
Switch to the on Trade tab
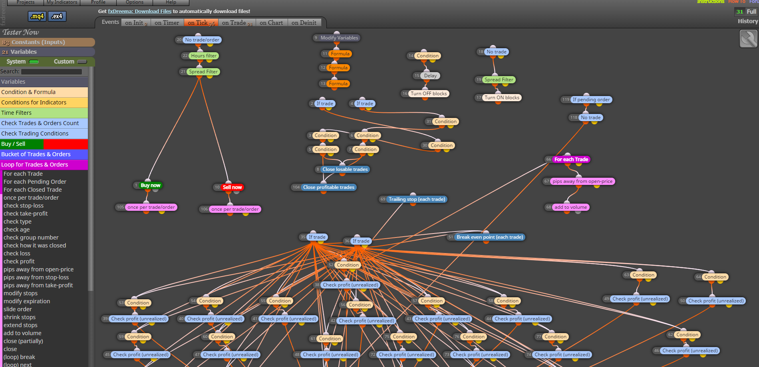pyautogui.click(x=237, y=23)
